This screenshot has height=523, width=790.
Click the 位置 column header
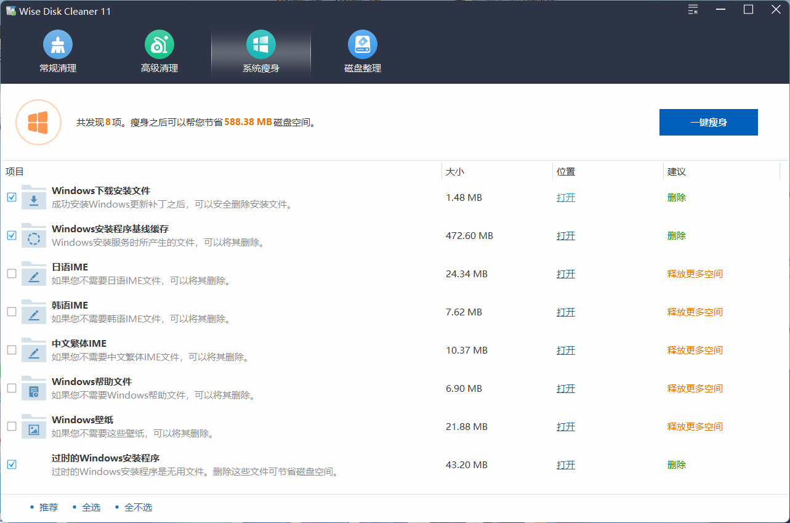[566, 172]
